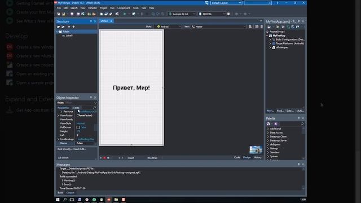Expand Build Configurations node in Projects
The width and height of the screenshot is (361, 203).
pos(270,39)
